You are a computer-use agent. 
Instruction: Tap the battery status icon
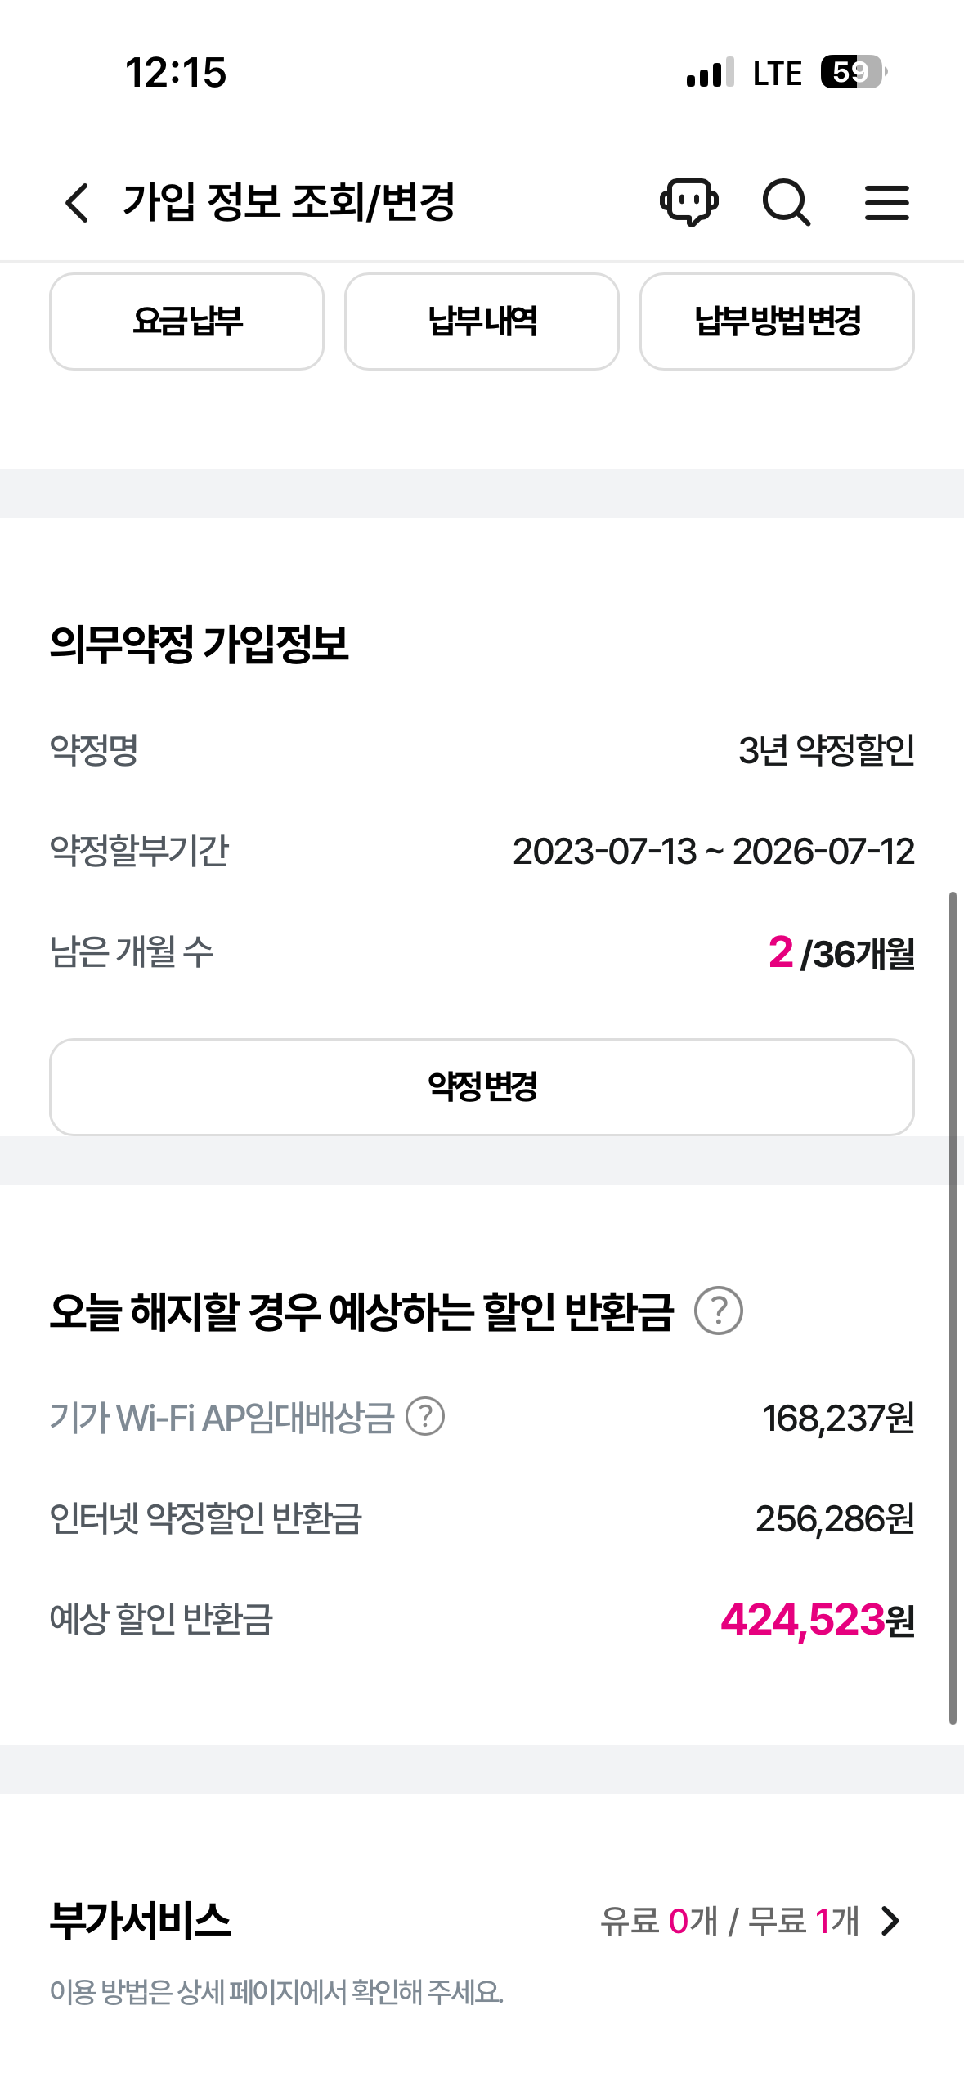[853, 73]
